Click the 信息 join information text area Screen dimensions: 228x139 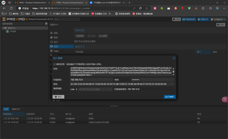point(121,71)
